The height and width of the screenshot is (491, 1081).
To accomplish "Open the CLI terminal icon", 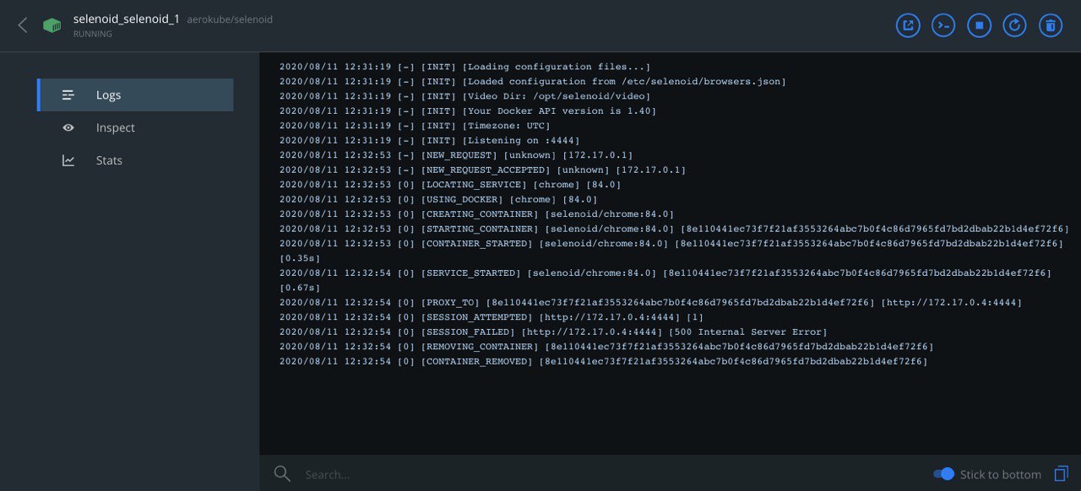I will coord(943,25).
